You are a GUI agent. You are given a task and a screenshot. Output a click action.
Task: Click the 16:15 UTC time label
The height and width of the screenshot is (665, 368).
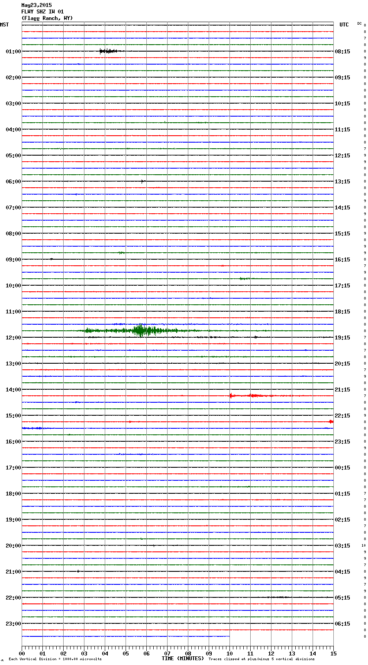(x=342, y=260)
